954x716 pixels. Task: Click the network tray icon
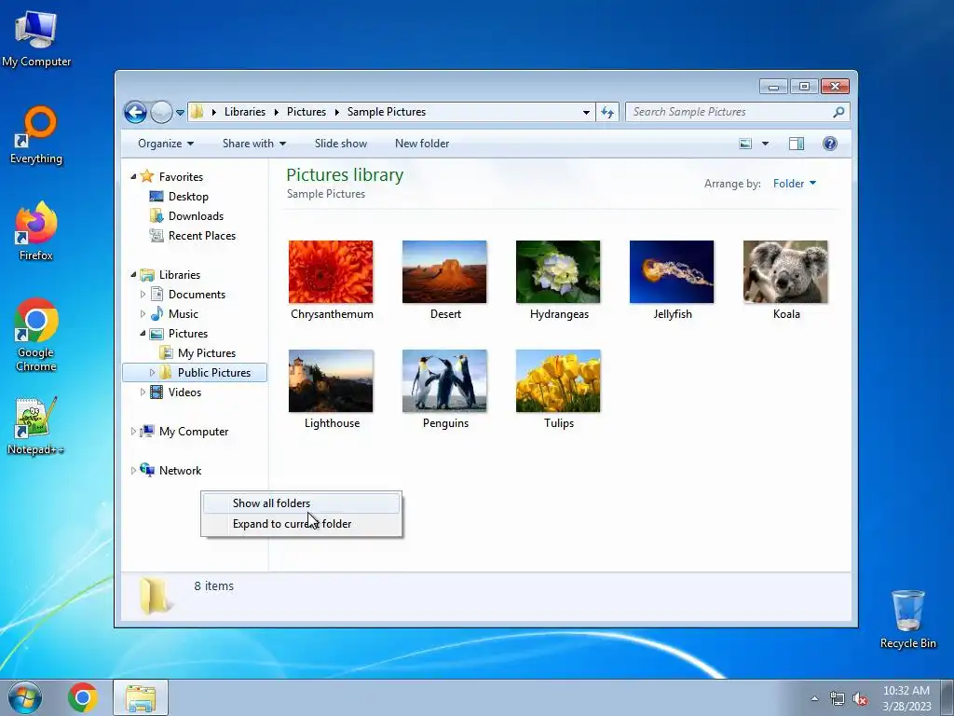point(838,698)
